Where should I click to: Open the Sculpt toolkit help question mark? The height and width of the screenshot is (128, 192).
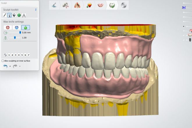point(36,10)
